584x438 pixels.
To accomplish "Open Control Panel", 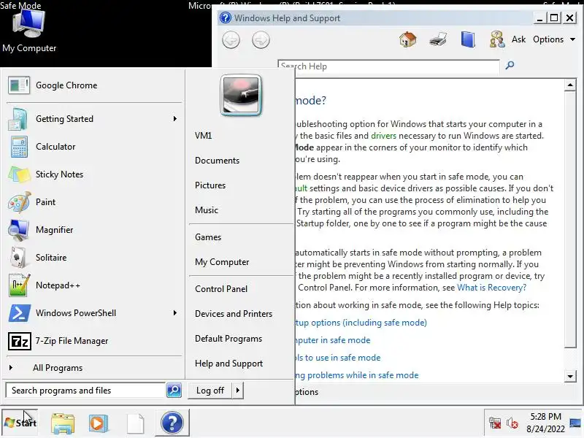I will point(221,289).
